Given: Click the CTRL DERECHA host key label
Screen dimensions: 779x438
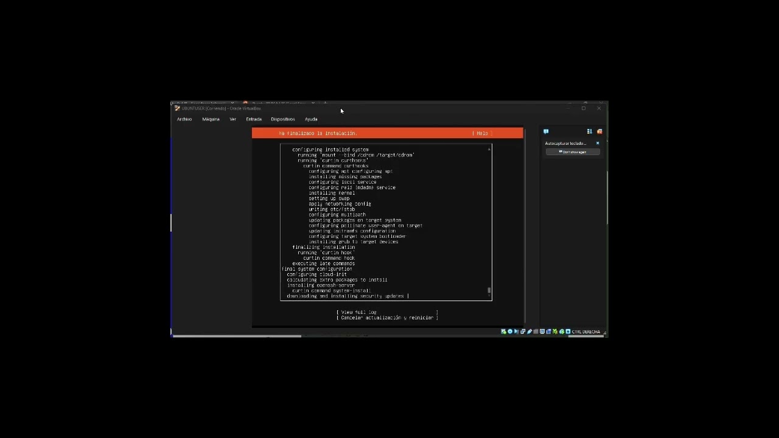Looking at the screenshot, I should [x=586, y=332].
